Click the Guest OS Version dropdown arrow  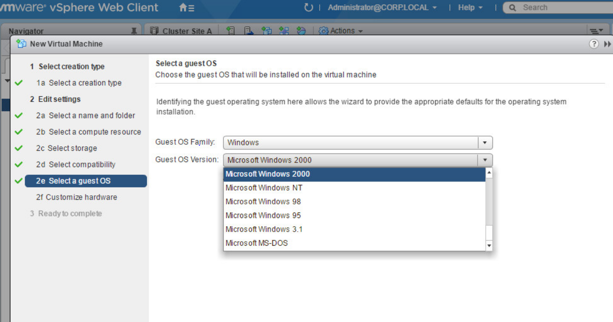point(485,160)
